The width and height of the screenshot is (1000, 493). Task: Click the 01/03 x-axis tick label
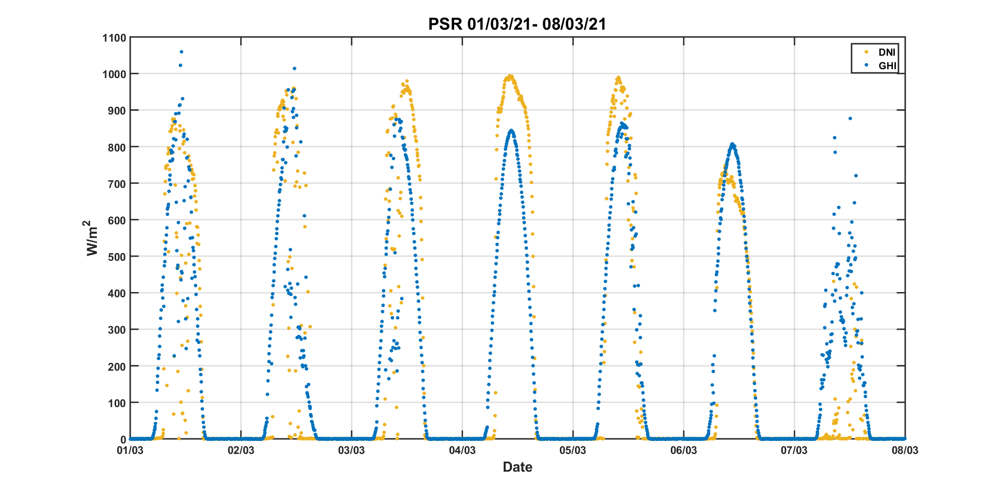pos(130,450)
